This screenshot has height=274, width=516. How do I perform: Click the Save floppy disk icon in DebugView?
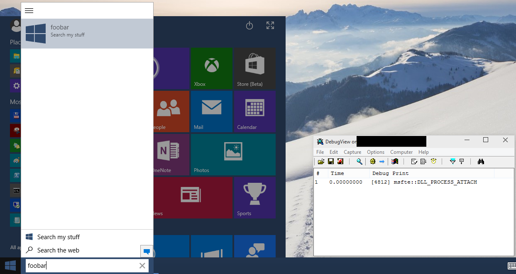(x=331, y=162)
